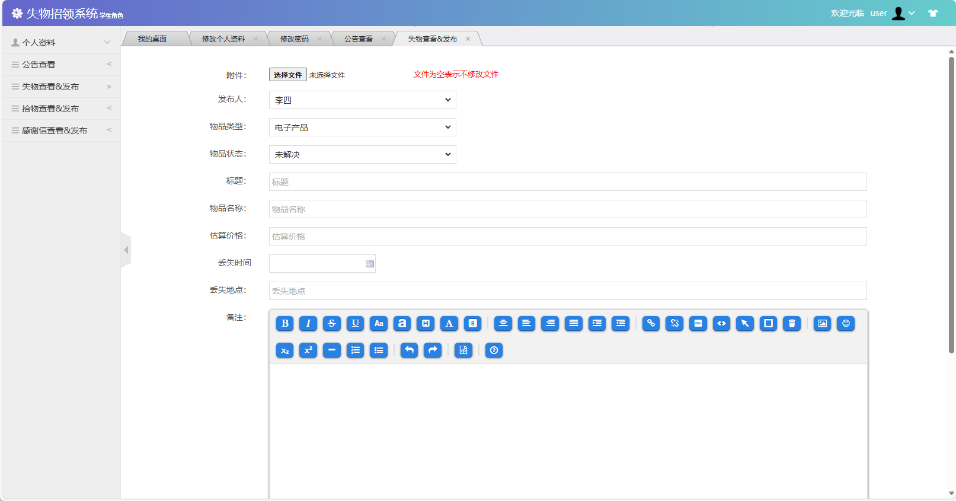Click the undo arrow in the editor

tap(409, 350)
